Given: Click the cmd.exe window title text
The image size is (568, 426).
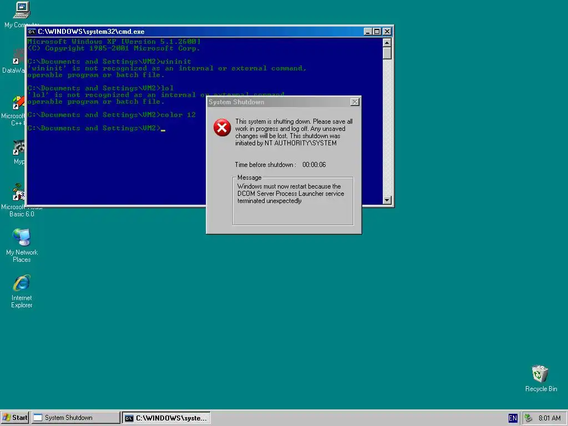Looking at the screenshot, I should [92, 32].
